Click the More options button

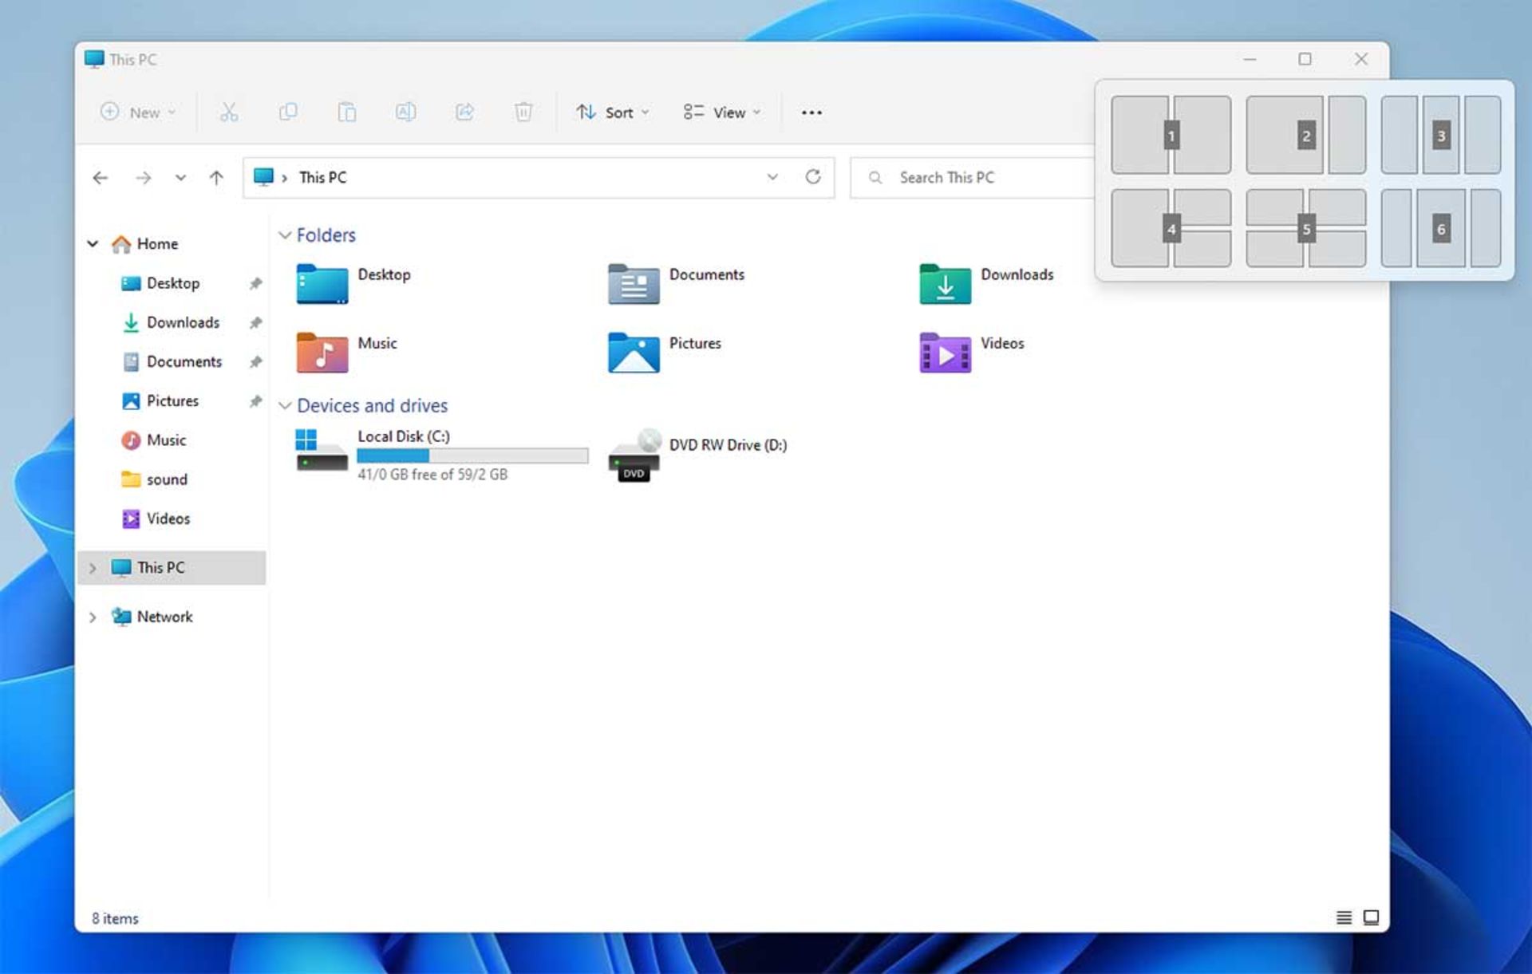pyautogui.click(x=811, y=112)
